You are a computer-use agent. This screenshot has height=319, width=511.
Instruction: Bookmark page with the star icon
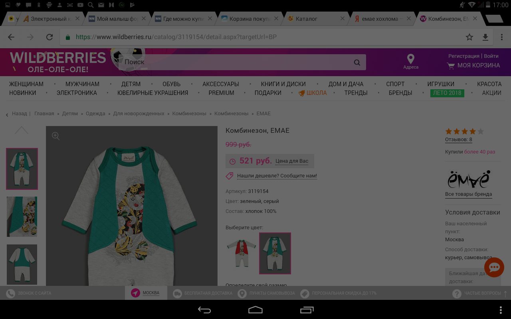[x=469, y=37]
